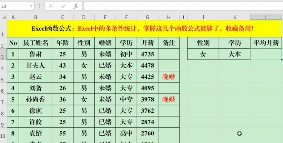Click the red 晚婚 note in 赵云's row

[169, 77]
